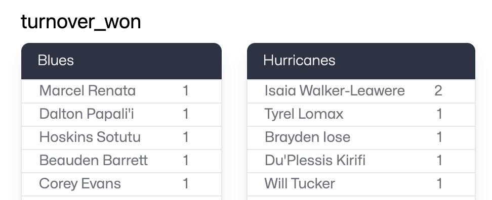Click Marcel Renata's turnover count
Screen dimensions: 492x200
click(x=186, y=91)
